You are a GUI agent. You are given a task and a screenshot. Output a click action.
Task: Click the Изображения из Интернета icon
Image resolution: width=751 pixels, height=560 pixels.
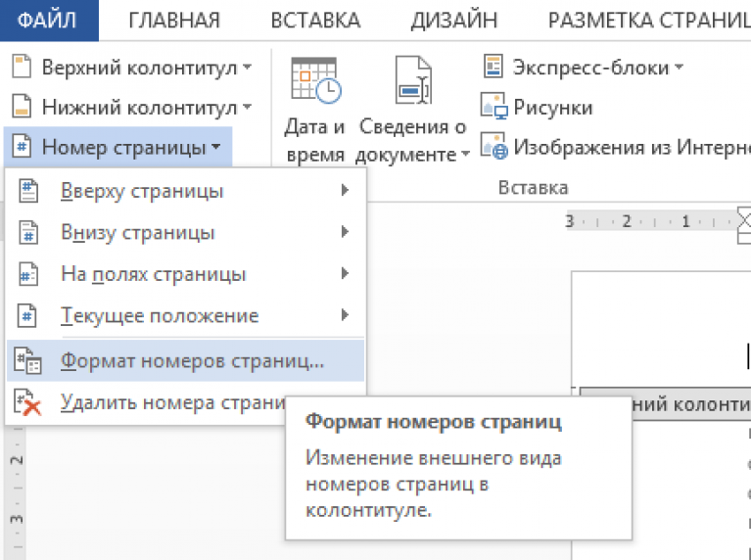(493, 147)
